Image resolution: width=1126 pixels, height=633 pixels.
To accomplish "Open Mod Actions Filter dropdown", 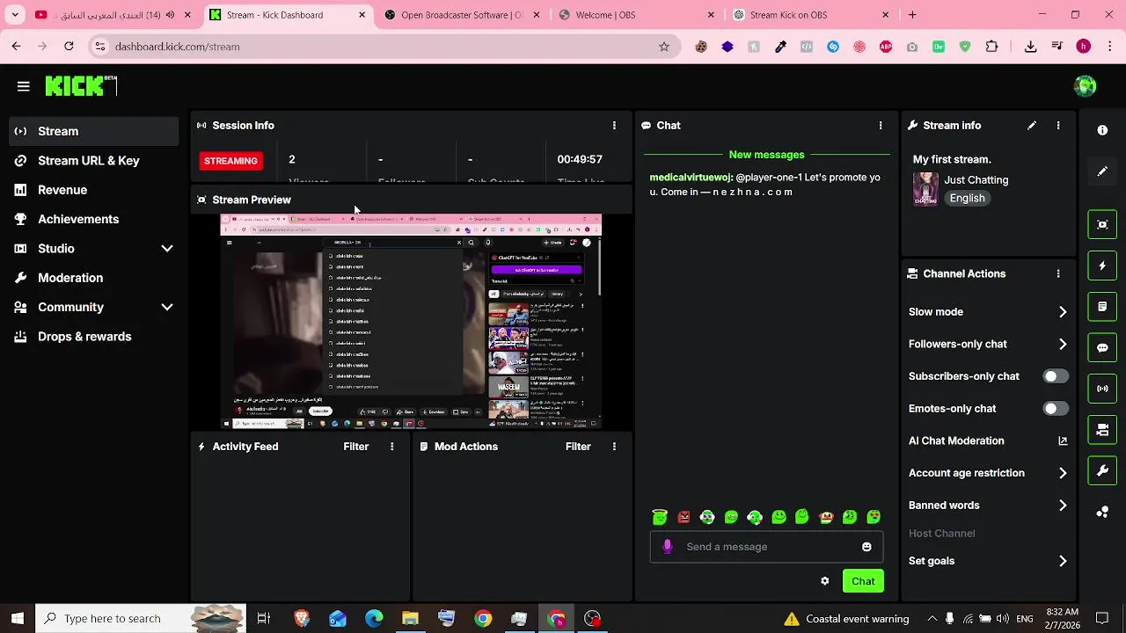I will (x=578, y=447).
